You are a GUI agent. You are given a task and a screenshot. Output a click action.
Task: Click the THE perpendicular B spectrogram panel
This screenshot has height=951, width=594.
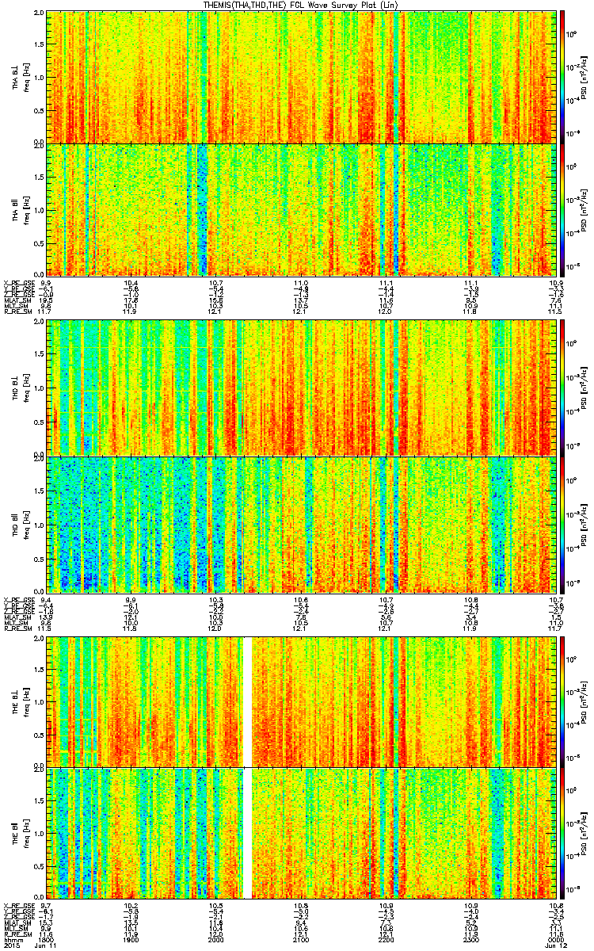pyautogui.click(x=302, y=701)
